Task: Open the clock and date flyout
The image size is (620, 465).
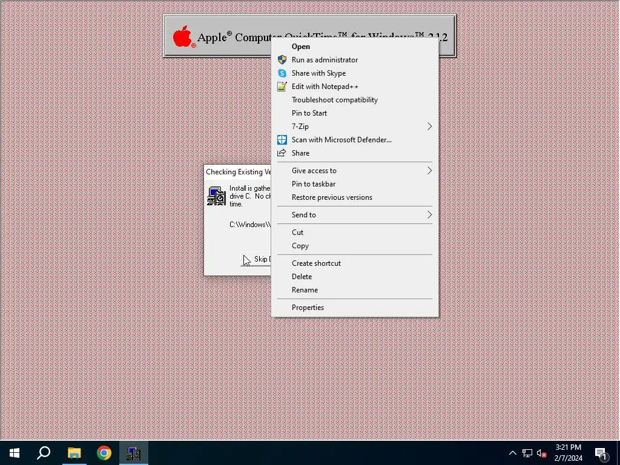Action: [568, 453]
